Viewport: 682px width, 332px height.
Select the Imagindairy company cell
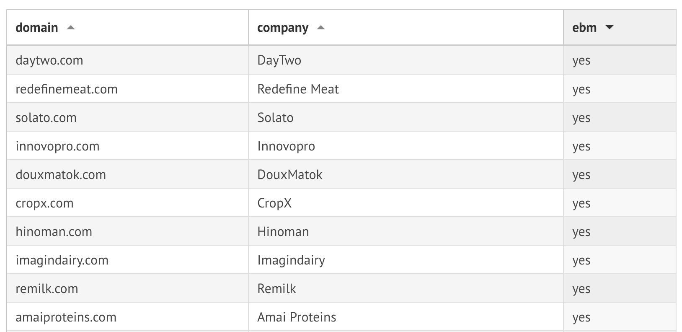291,260
